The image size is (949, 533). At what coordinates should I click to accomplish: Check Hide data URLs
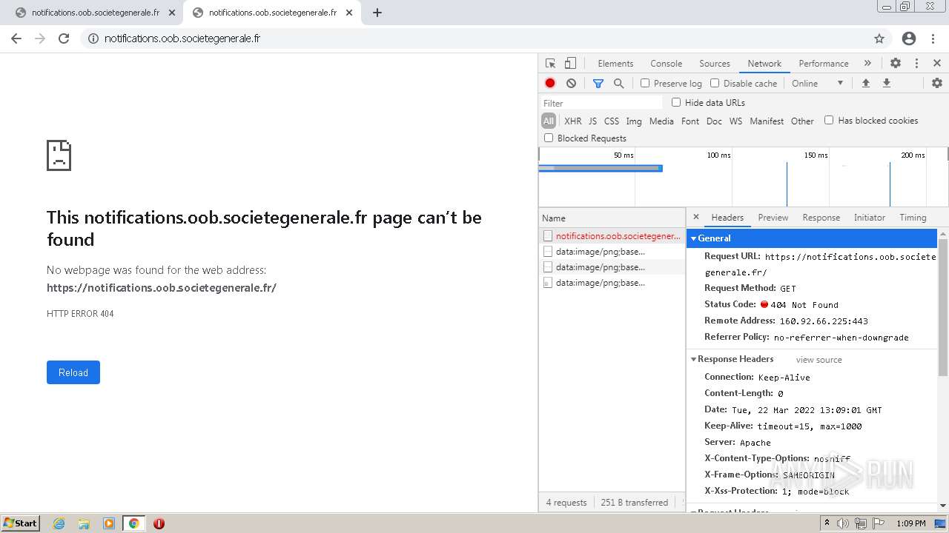[676, 102]
